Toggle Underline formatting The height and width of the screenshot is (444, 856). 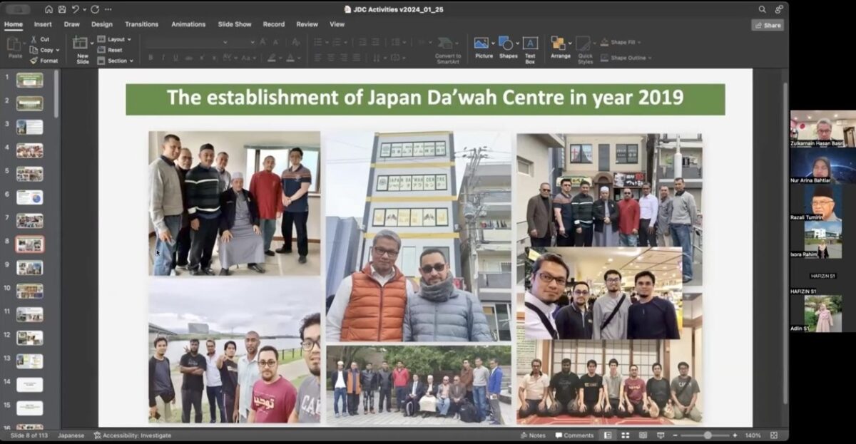pyautogui.click(x=176, y=58)
